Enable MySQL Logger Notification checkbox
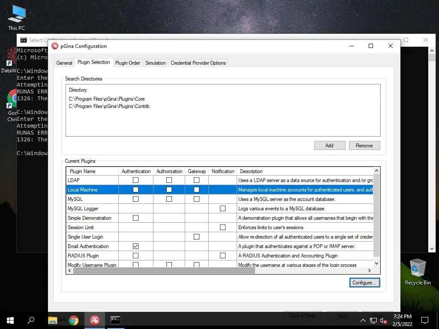The width and height of the screenshot is (439, 329). [x=223, y=209]
